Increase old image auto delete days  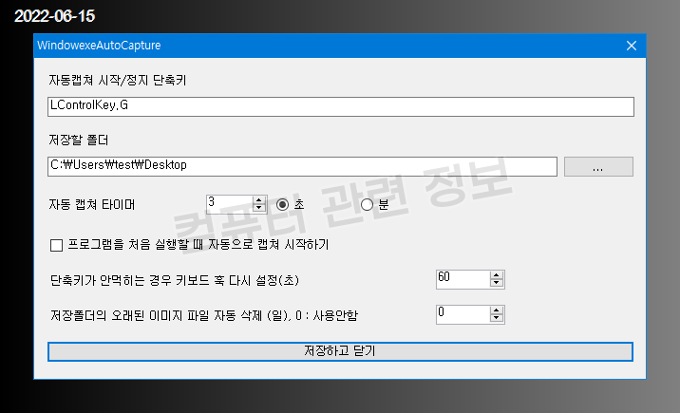(x=497, y=310)
